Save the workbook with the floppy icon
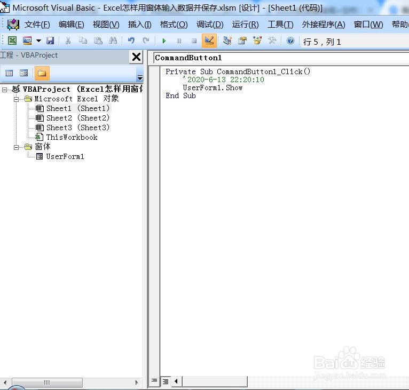 click(x=50, y=41)
